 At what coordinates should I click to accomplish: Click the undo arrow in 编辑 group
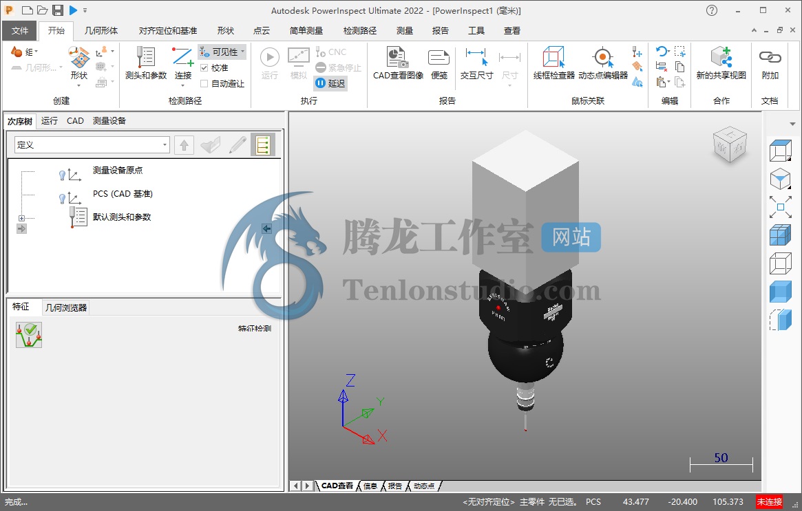[x=662, y=51]
